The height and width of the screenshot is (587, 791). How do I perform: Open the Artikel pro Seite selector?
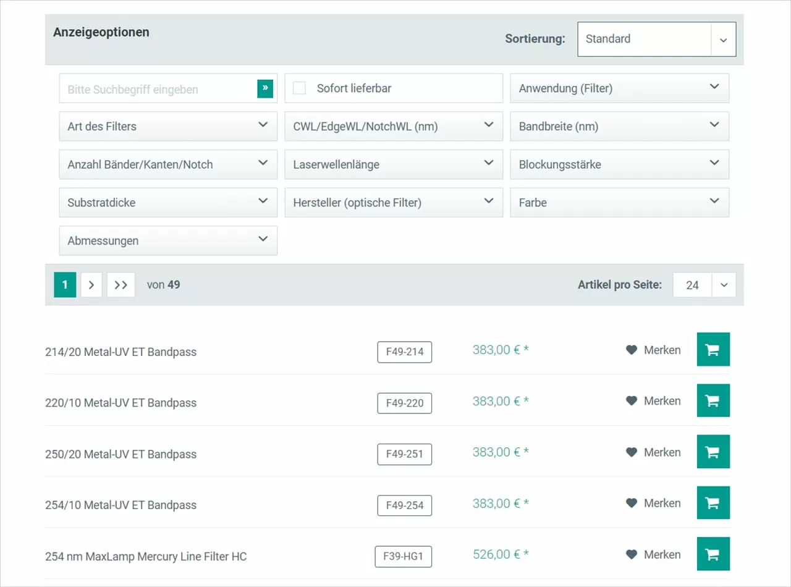[x=704, y=284]
